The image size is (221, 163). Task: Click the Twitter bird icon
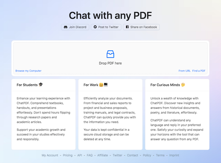[x=95, y=27]
